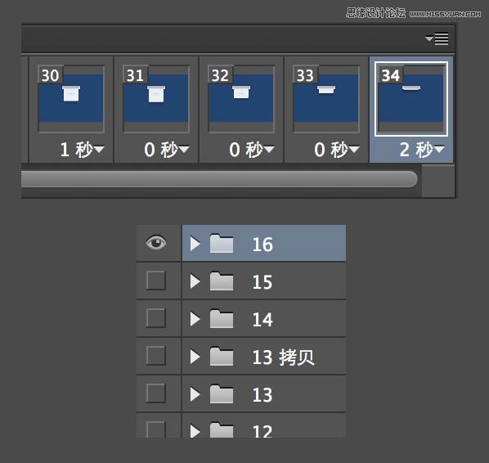Select animation frame 32 thumbnail
This screenshot has height=463, width=489.
[241, 99]
